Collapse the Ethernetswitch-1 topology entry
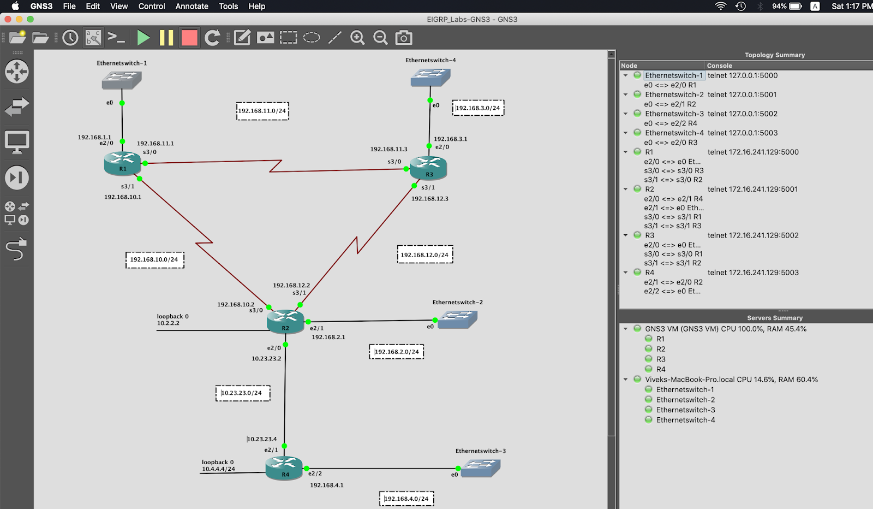 pos(626,76)
